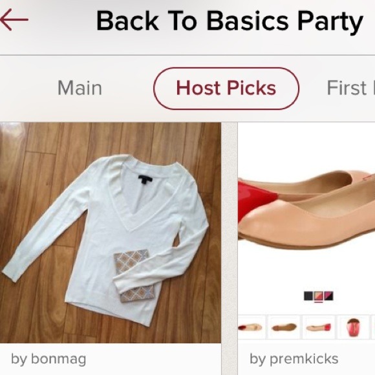Tap the Back To Basics Party title

pos(230,21)
